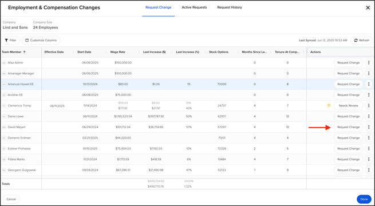The image size is (375, 206).
Task: Click wage rate $1,195,523.04
Action: click(123, 116)
